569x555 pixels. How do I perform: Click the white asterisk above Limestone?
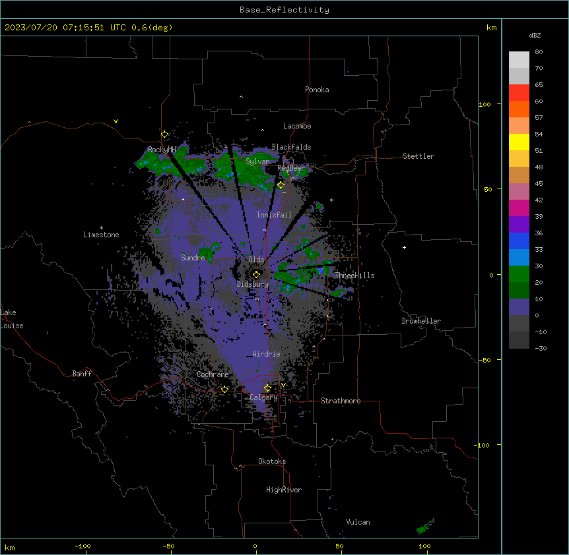click(x=101, y=227)
